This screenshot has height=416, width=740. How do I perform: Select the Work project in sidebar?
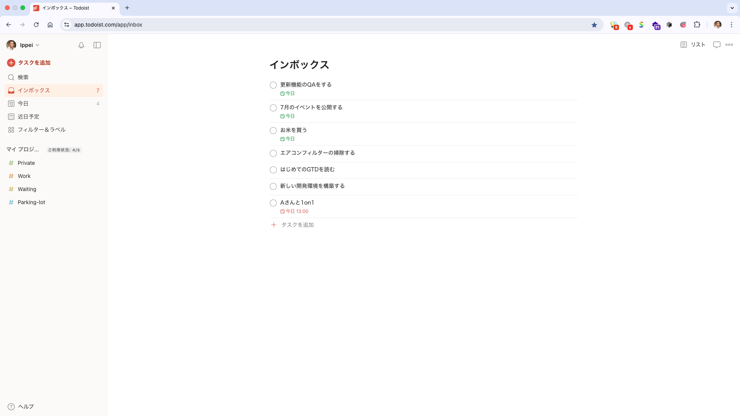pyautogui.click(x=24, y=176)
